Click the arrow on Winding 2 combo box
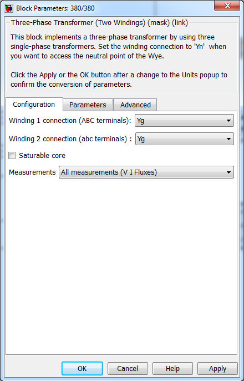The image size is (244, 381). point(228,139)
